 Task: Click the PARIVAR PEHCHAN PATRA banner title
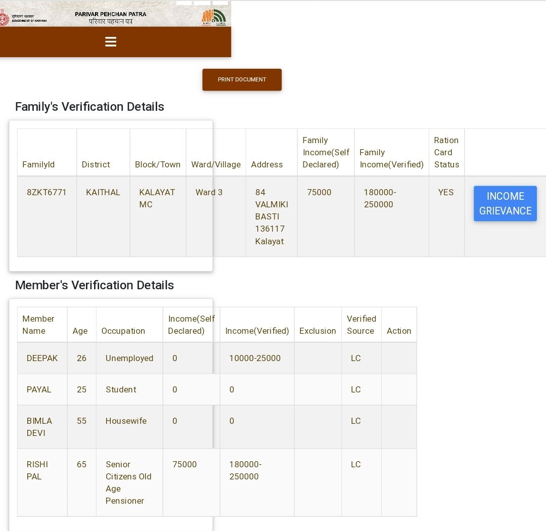[x=111, y=14]
